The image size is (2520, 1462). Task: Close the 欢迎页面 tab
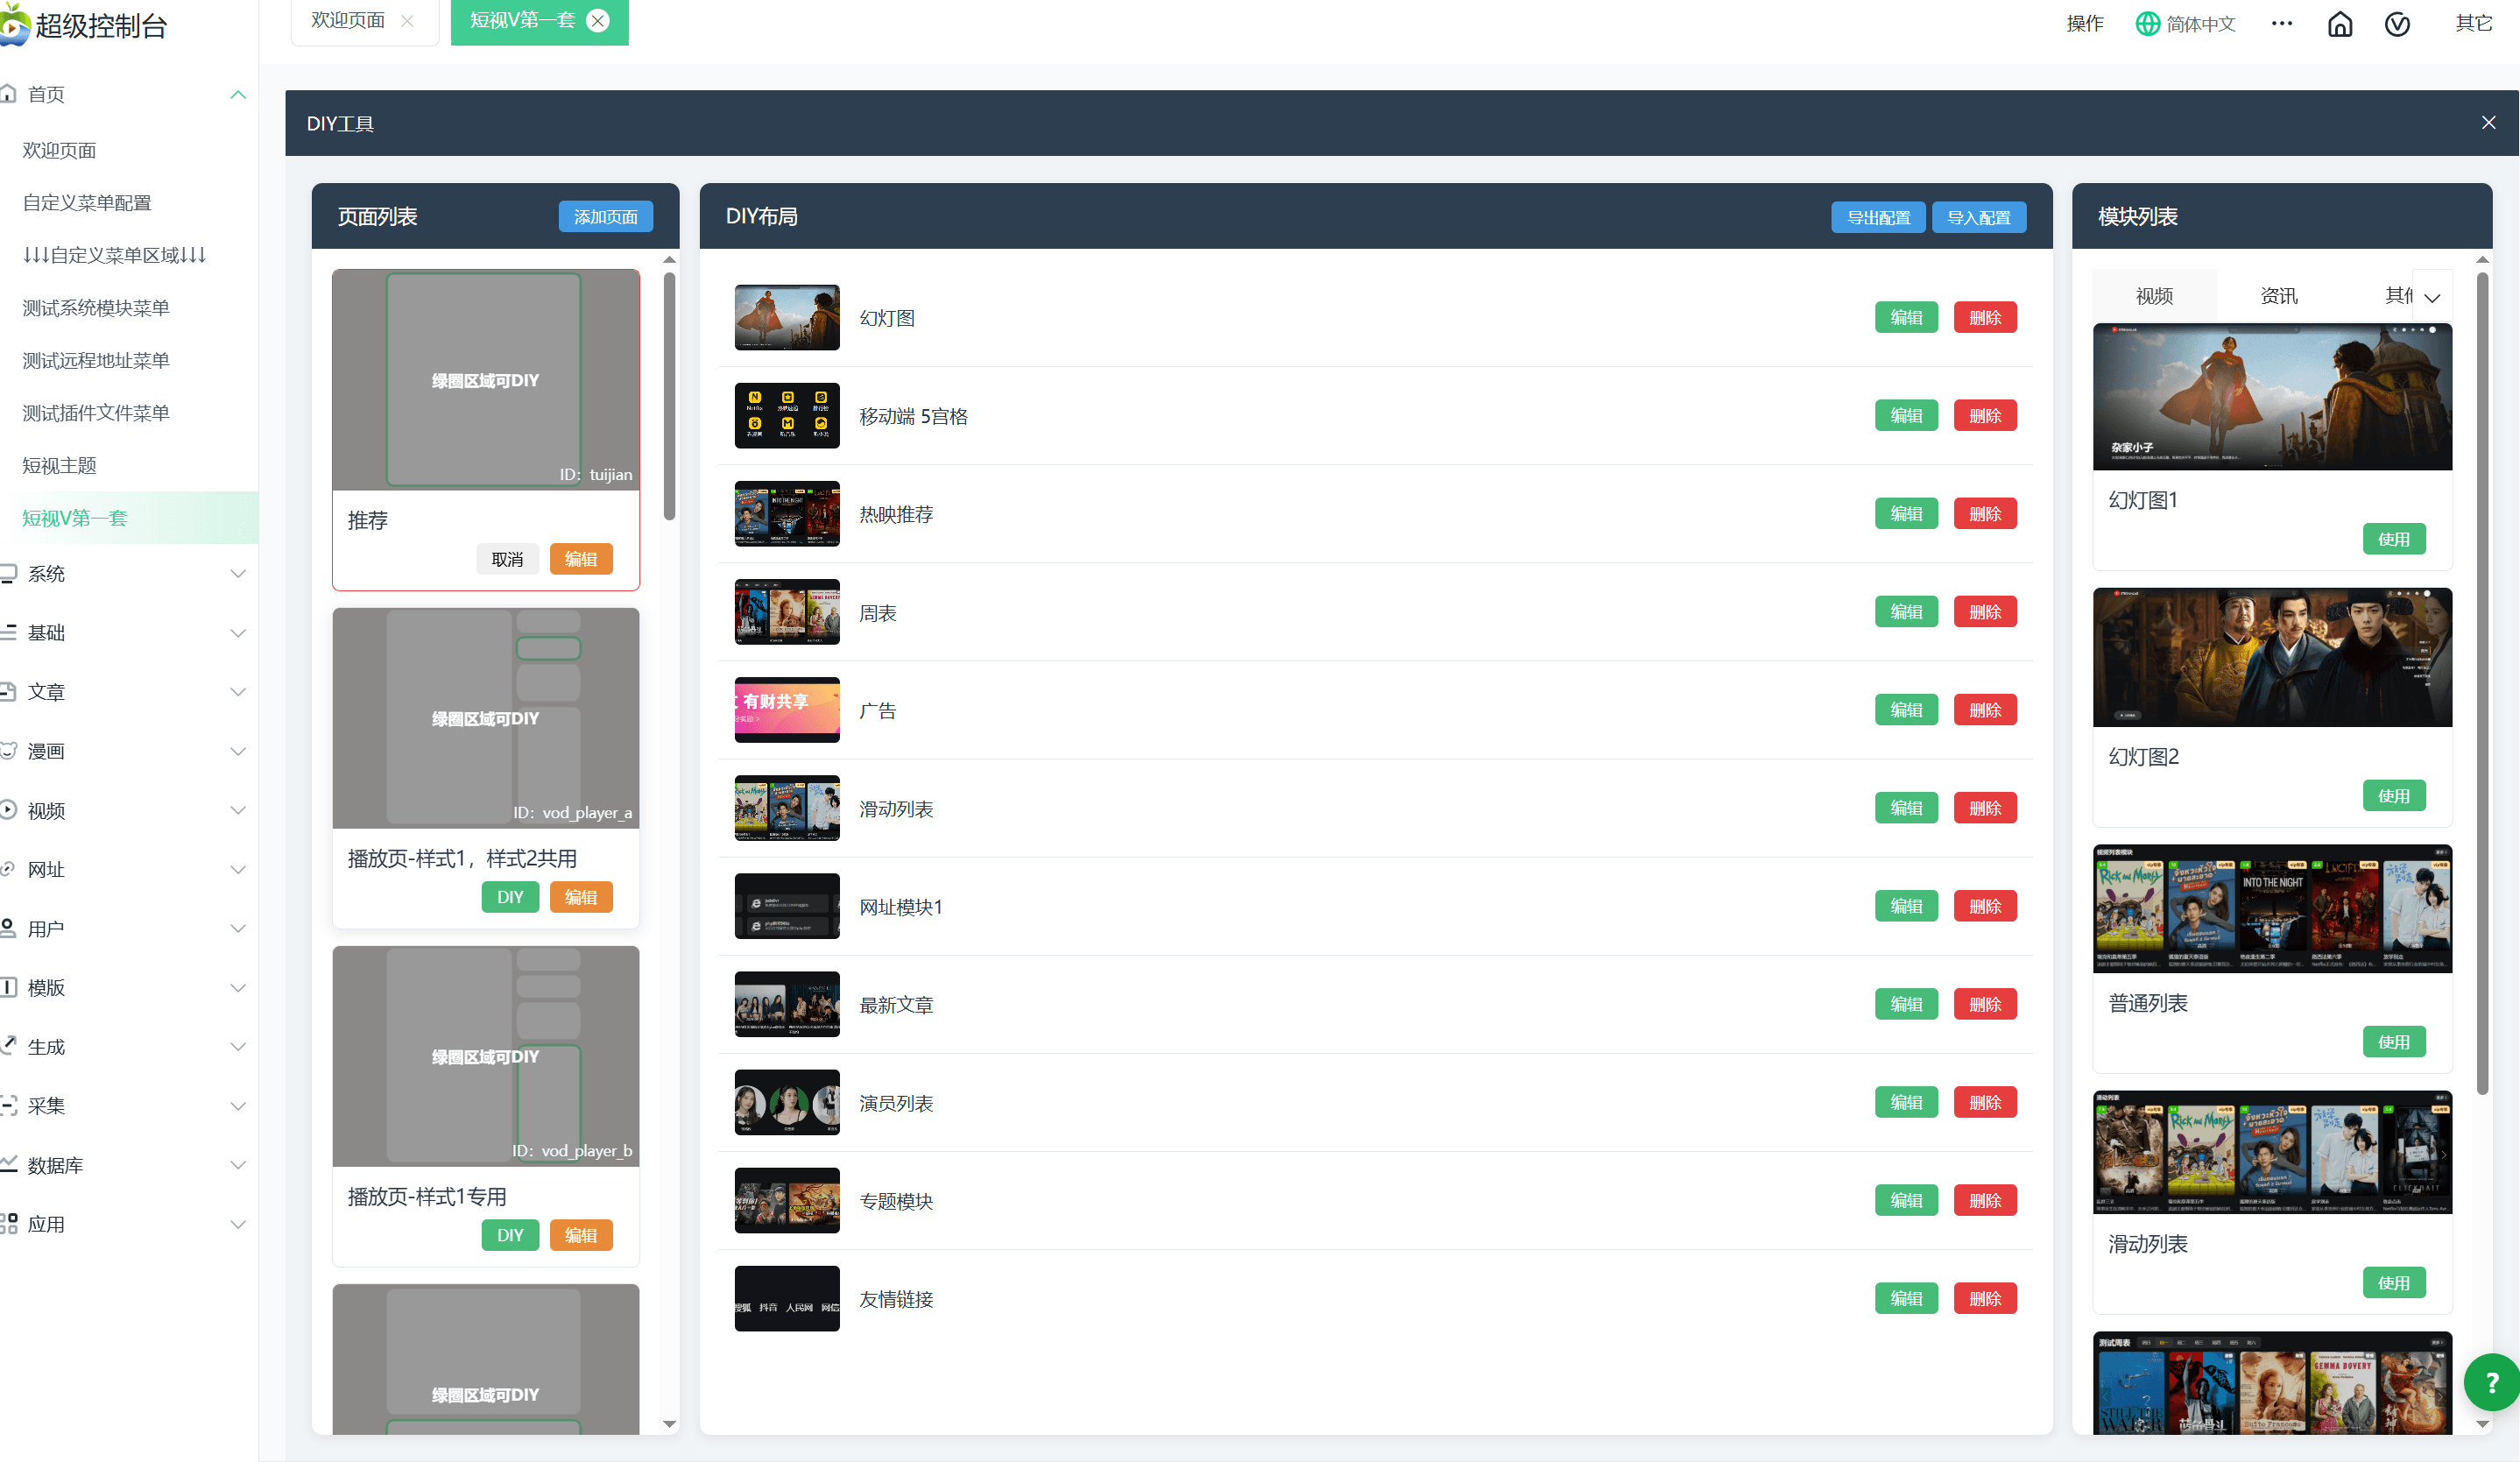(x=407, y=21)
